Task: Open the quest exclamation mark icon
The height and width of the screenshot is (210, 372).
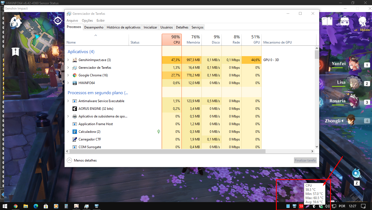Action: pos(16,51)
